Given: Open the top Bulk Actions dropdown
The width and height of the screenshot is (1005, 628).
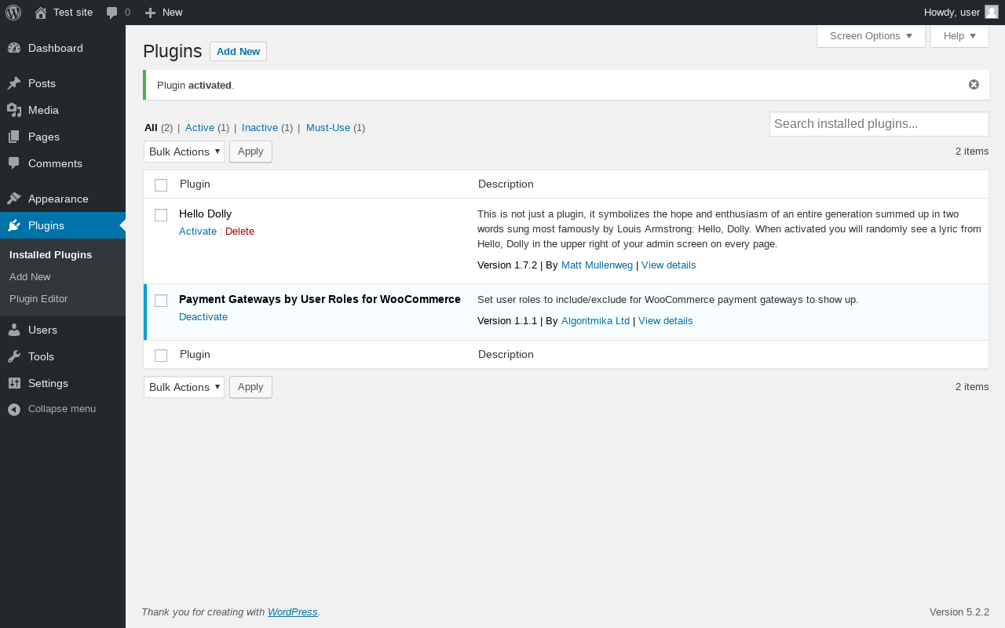Looking at the screenshot, I should coord(184,152).
